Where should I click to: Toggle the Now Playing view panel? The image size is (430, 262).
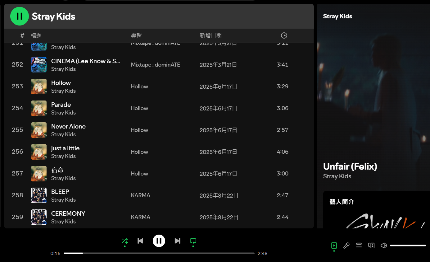coord(334,246)
